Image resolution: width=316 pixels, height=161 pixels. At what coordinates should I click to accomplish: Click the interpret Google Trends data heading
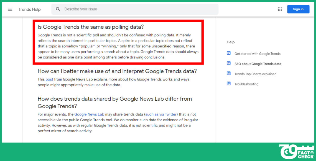coord(117,71)
